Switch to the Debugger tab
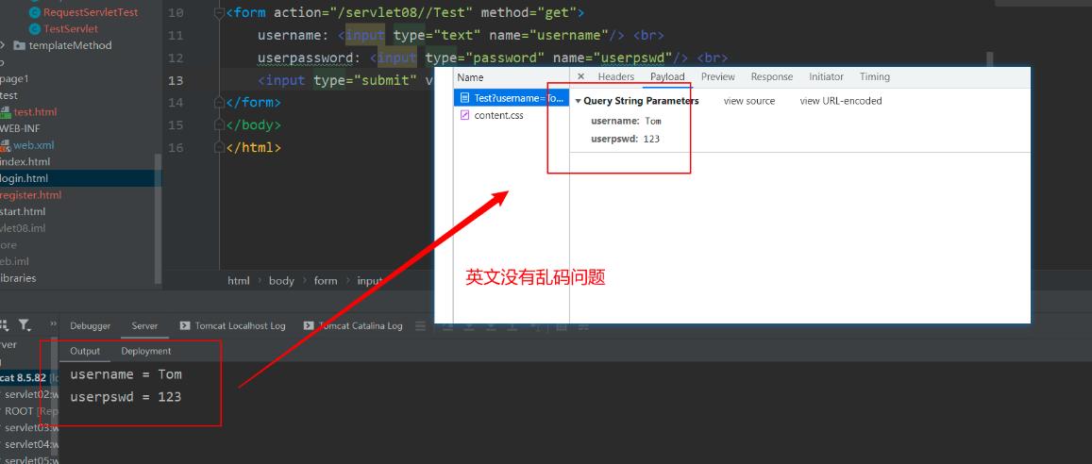The height and width of the screenshot is (464, 1092). pos(90,325)
